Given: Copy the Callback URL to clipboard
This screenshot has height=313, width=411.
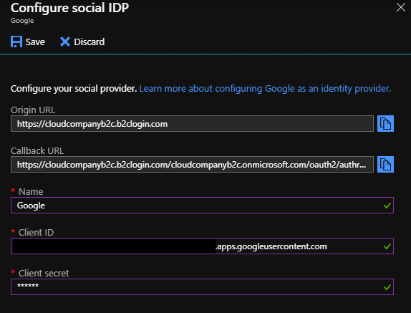Looking at the screenshot, I should point(385,164).
